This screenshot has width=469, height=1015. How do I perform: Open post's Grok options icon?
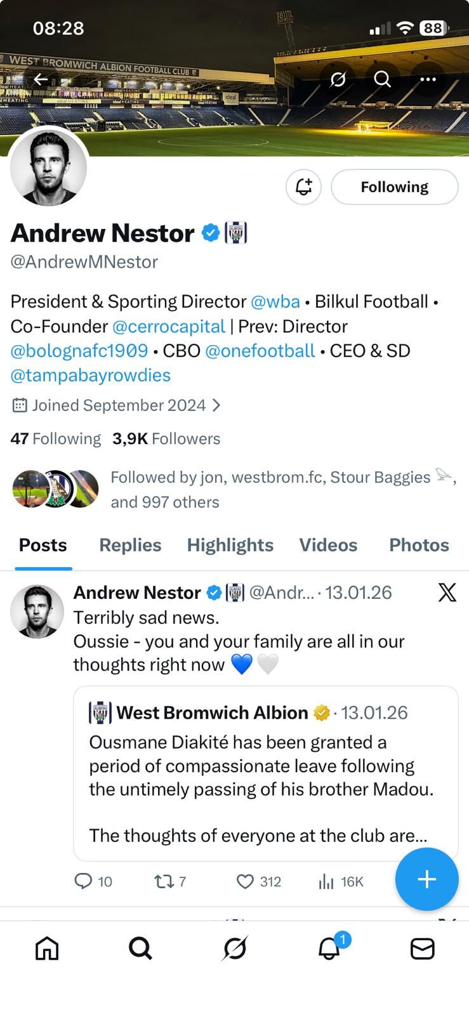[447, 593]
